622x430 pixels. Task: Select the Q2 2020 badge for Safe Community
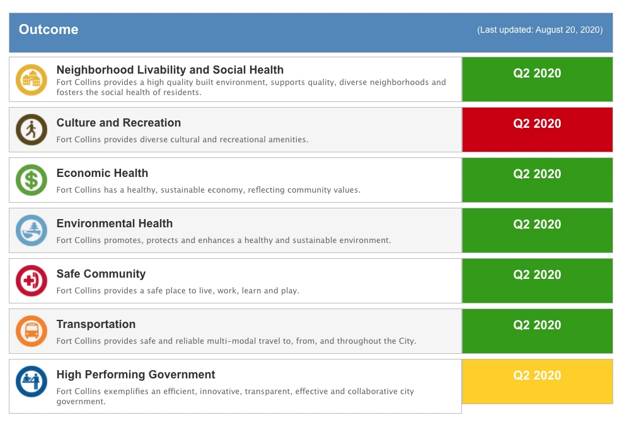[x=537, y=274]
